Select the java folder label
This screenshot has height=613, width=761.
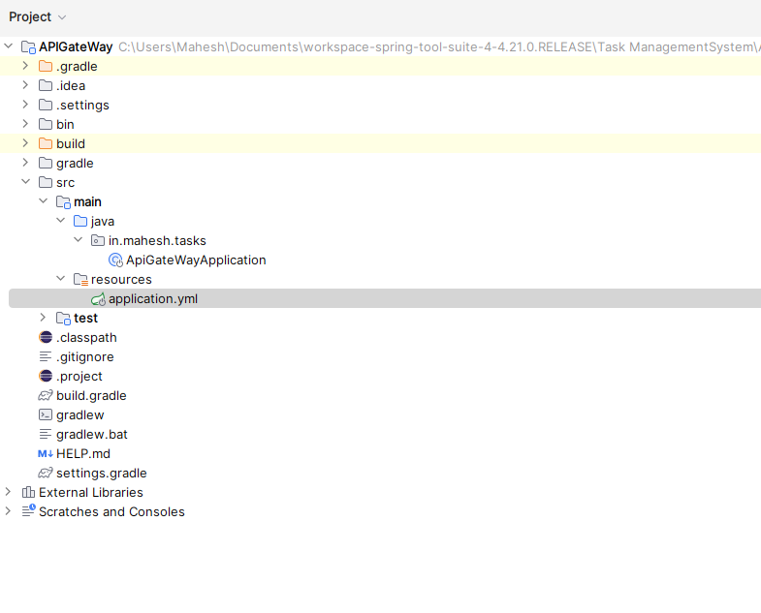(103, 221)
